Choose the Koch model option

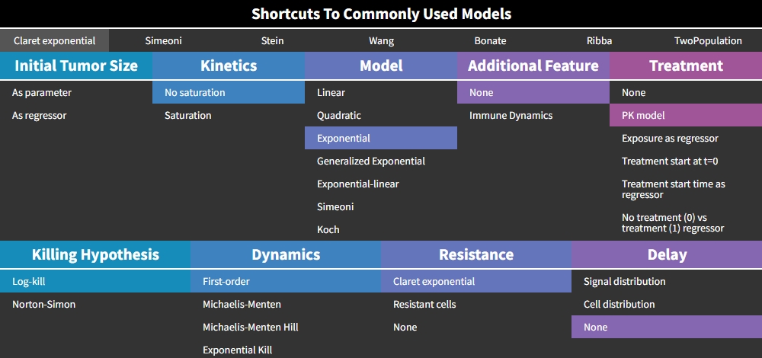coord(328,229)
